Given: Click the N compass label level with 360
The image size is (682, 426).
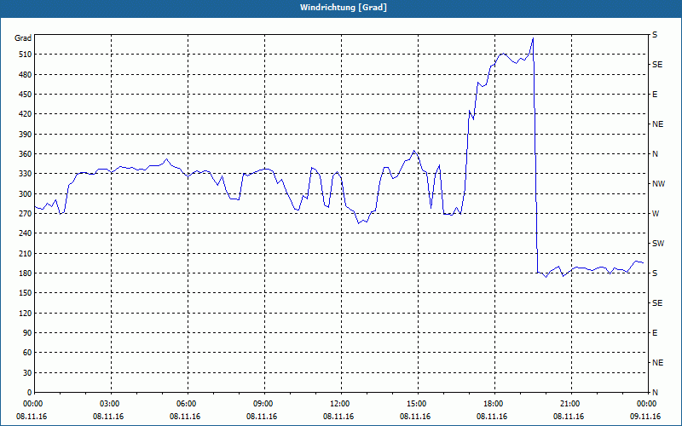Looking at the screenshot, I should 655,154.
